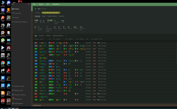The image size is (177, 109).
Task: Open Редактор Статов stat editor
Action: [19, 86]
